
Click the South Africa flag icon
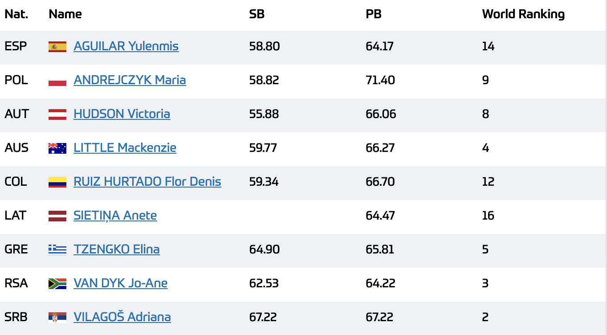click(57, 284)
